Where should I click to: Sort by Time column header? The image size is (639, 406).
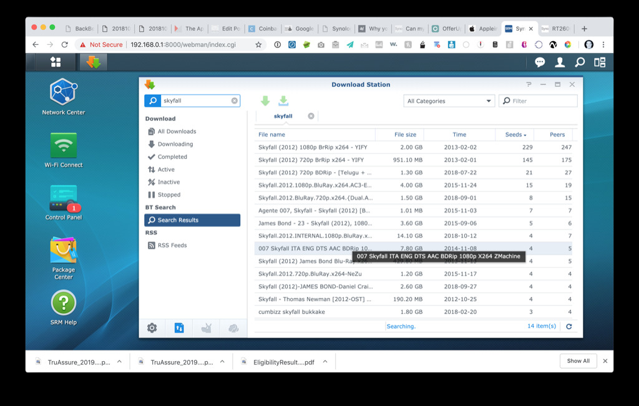(459, 134)
